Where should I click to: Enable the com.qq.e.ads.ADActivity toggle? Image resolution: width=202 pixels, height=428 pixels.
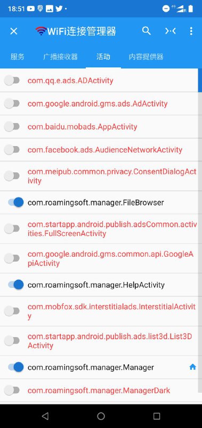pyautogui.click(x=12, y=81)
